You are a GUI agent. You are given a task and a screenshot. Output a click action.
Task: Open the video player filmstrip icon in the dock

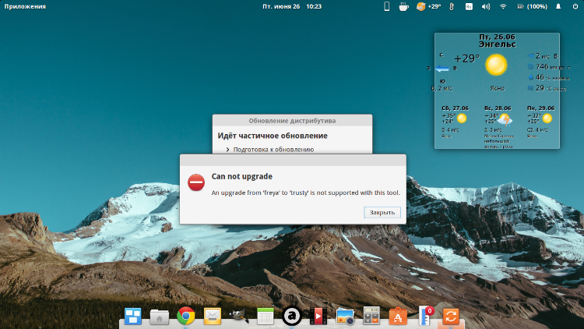point(318,316)
